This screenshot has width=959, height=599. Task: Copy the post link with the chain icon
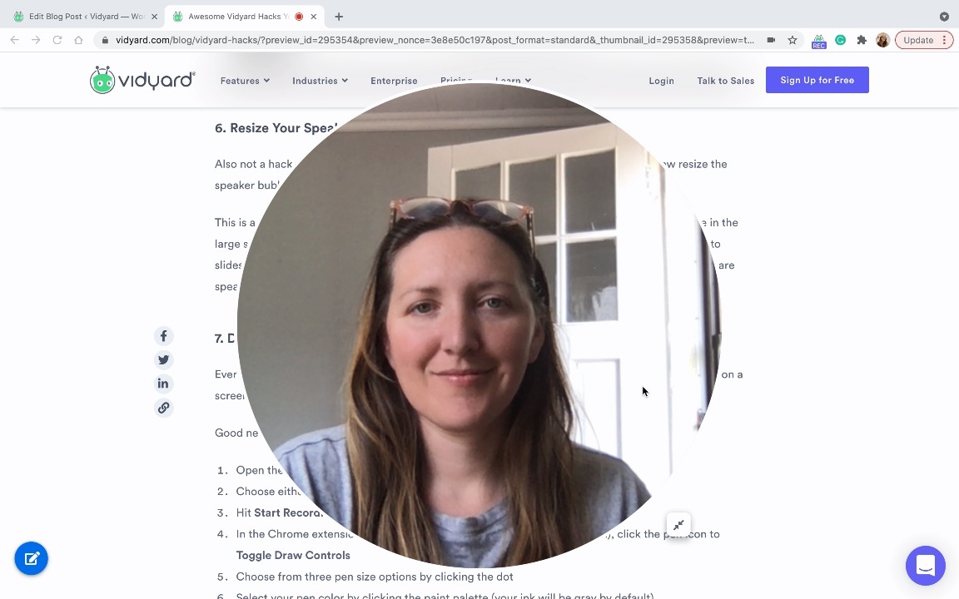pos(163,408)
